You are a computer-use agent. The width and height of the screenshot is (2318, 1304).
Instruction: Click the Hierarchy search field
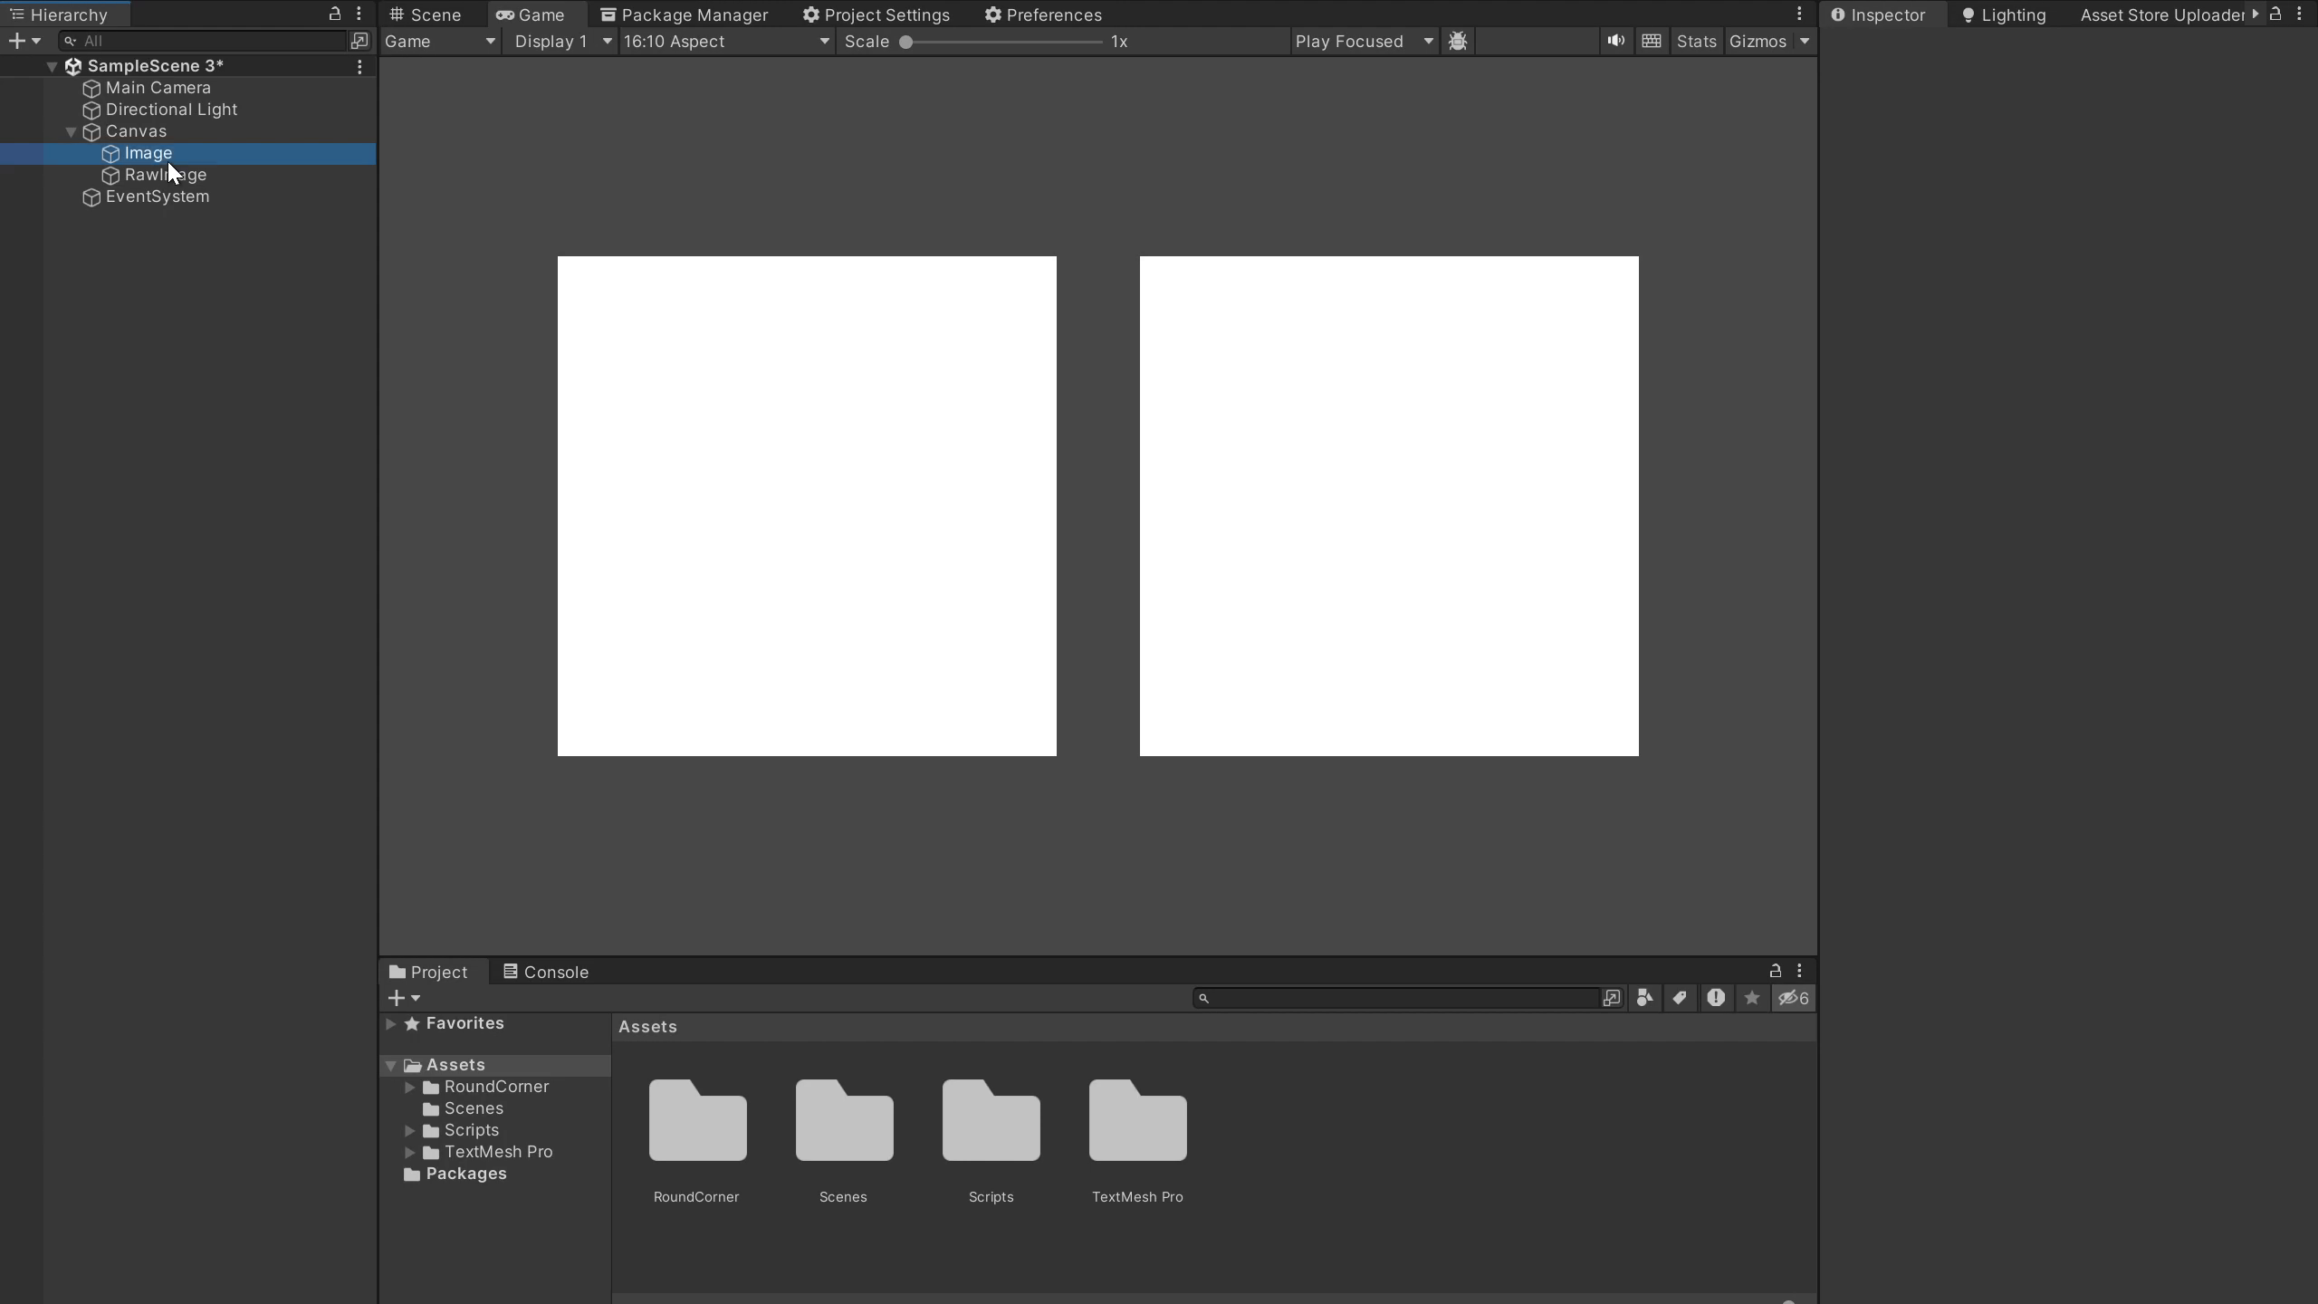[x=203, y=41]
